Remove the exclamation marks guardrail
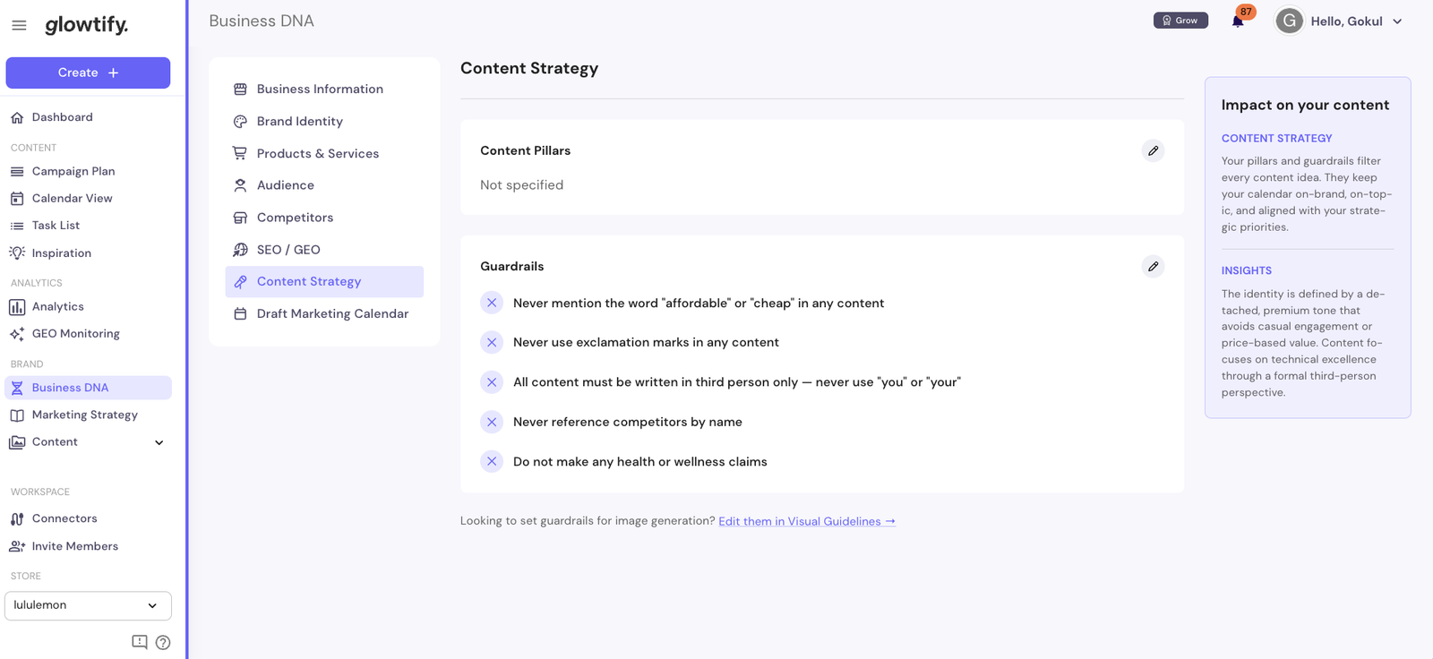Screen dimensions: 1433x659 click(x=492, y=342)
